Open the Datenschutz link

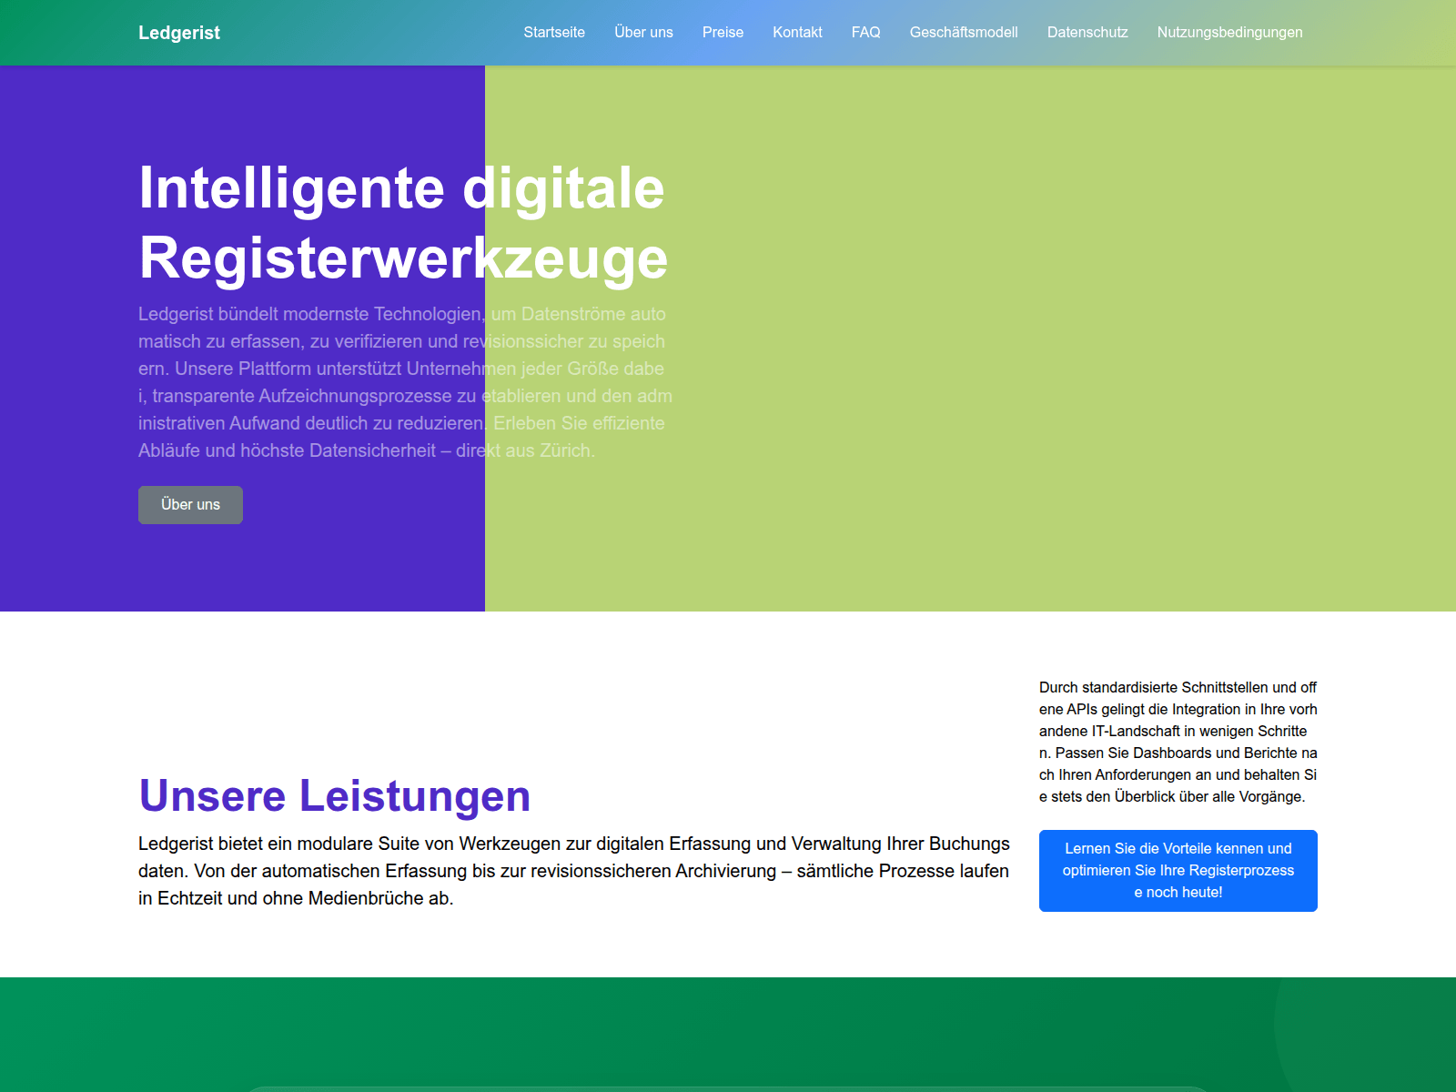(1087, 33)
